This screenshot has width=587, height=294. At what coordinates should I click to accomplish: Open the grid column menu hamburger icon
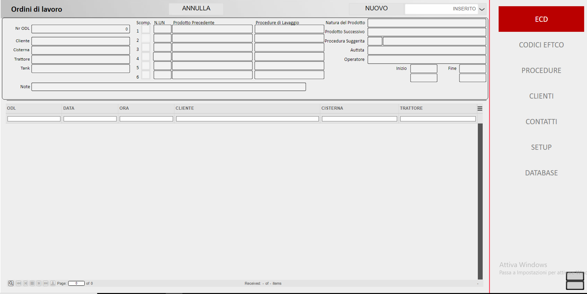pos(480,108)
